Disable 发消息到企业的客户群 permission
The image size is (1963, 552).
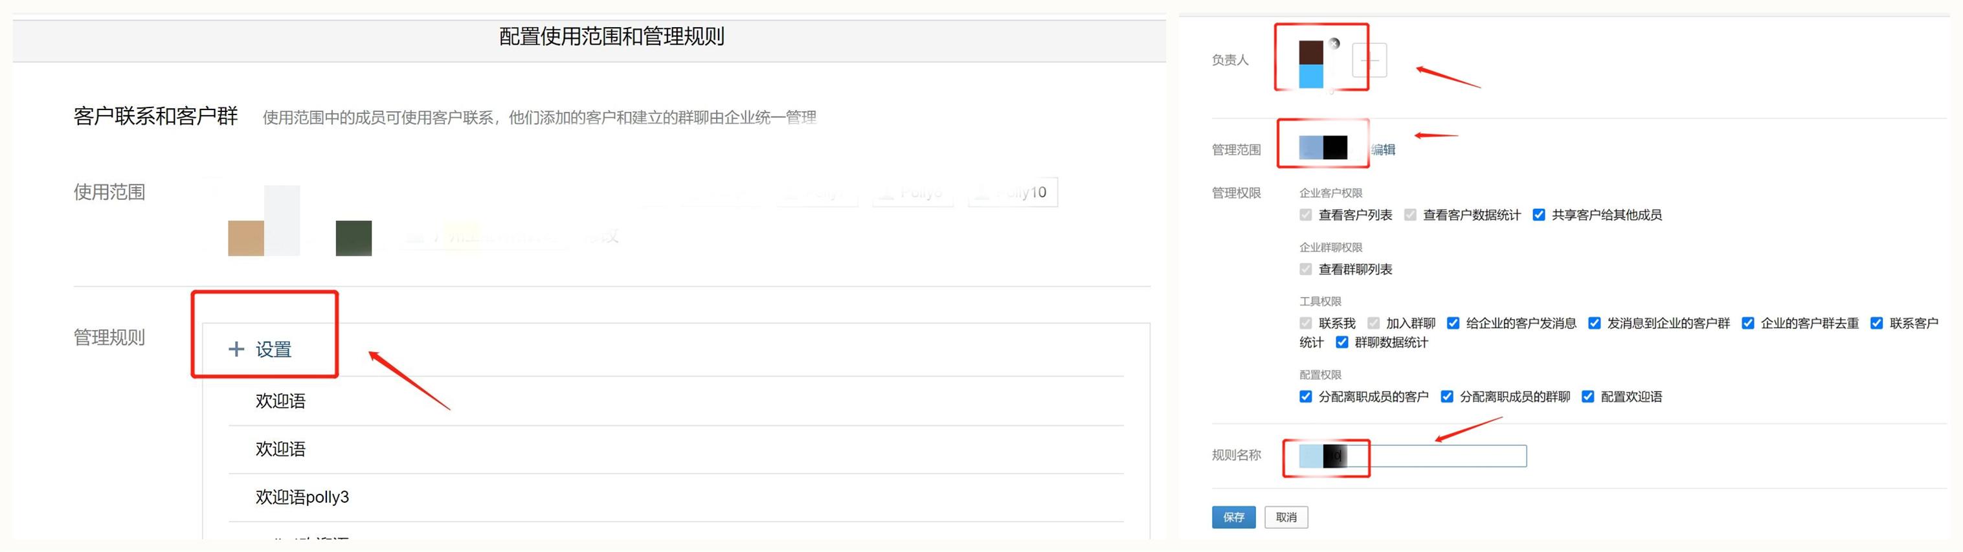(x=1594, y=324)
